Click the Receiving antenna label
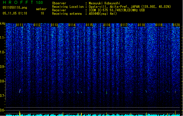Image resolution: width=183 pixels, height=116 pixels. click(x=67, y=14)
